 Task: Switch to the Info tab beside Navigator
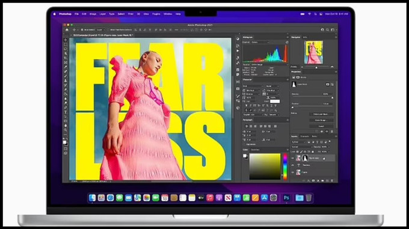305,37
